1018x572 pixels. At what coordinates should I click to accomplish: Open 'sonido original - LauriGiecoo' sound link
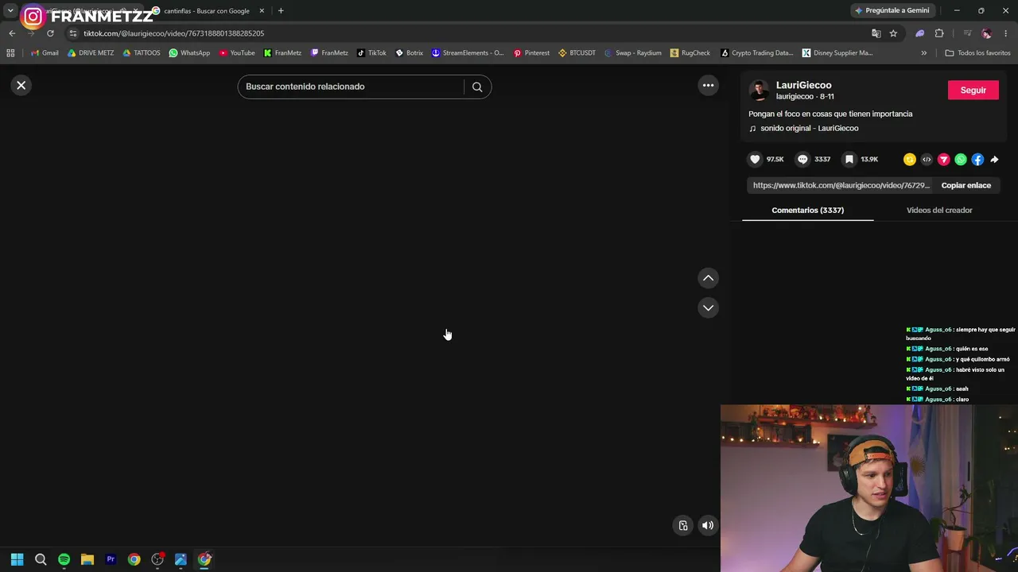coord(809,128)
